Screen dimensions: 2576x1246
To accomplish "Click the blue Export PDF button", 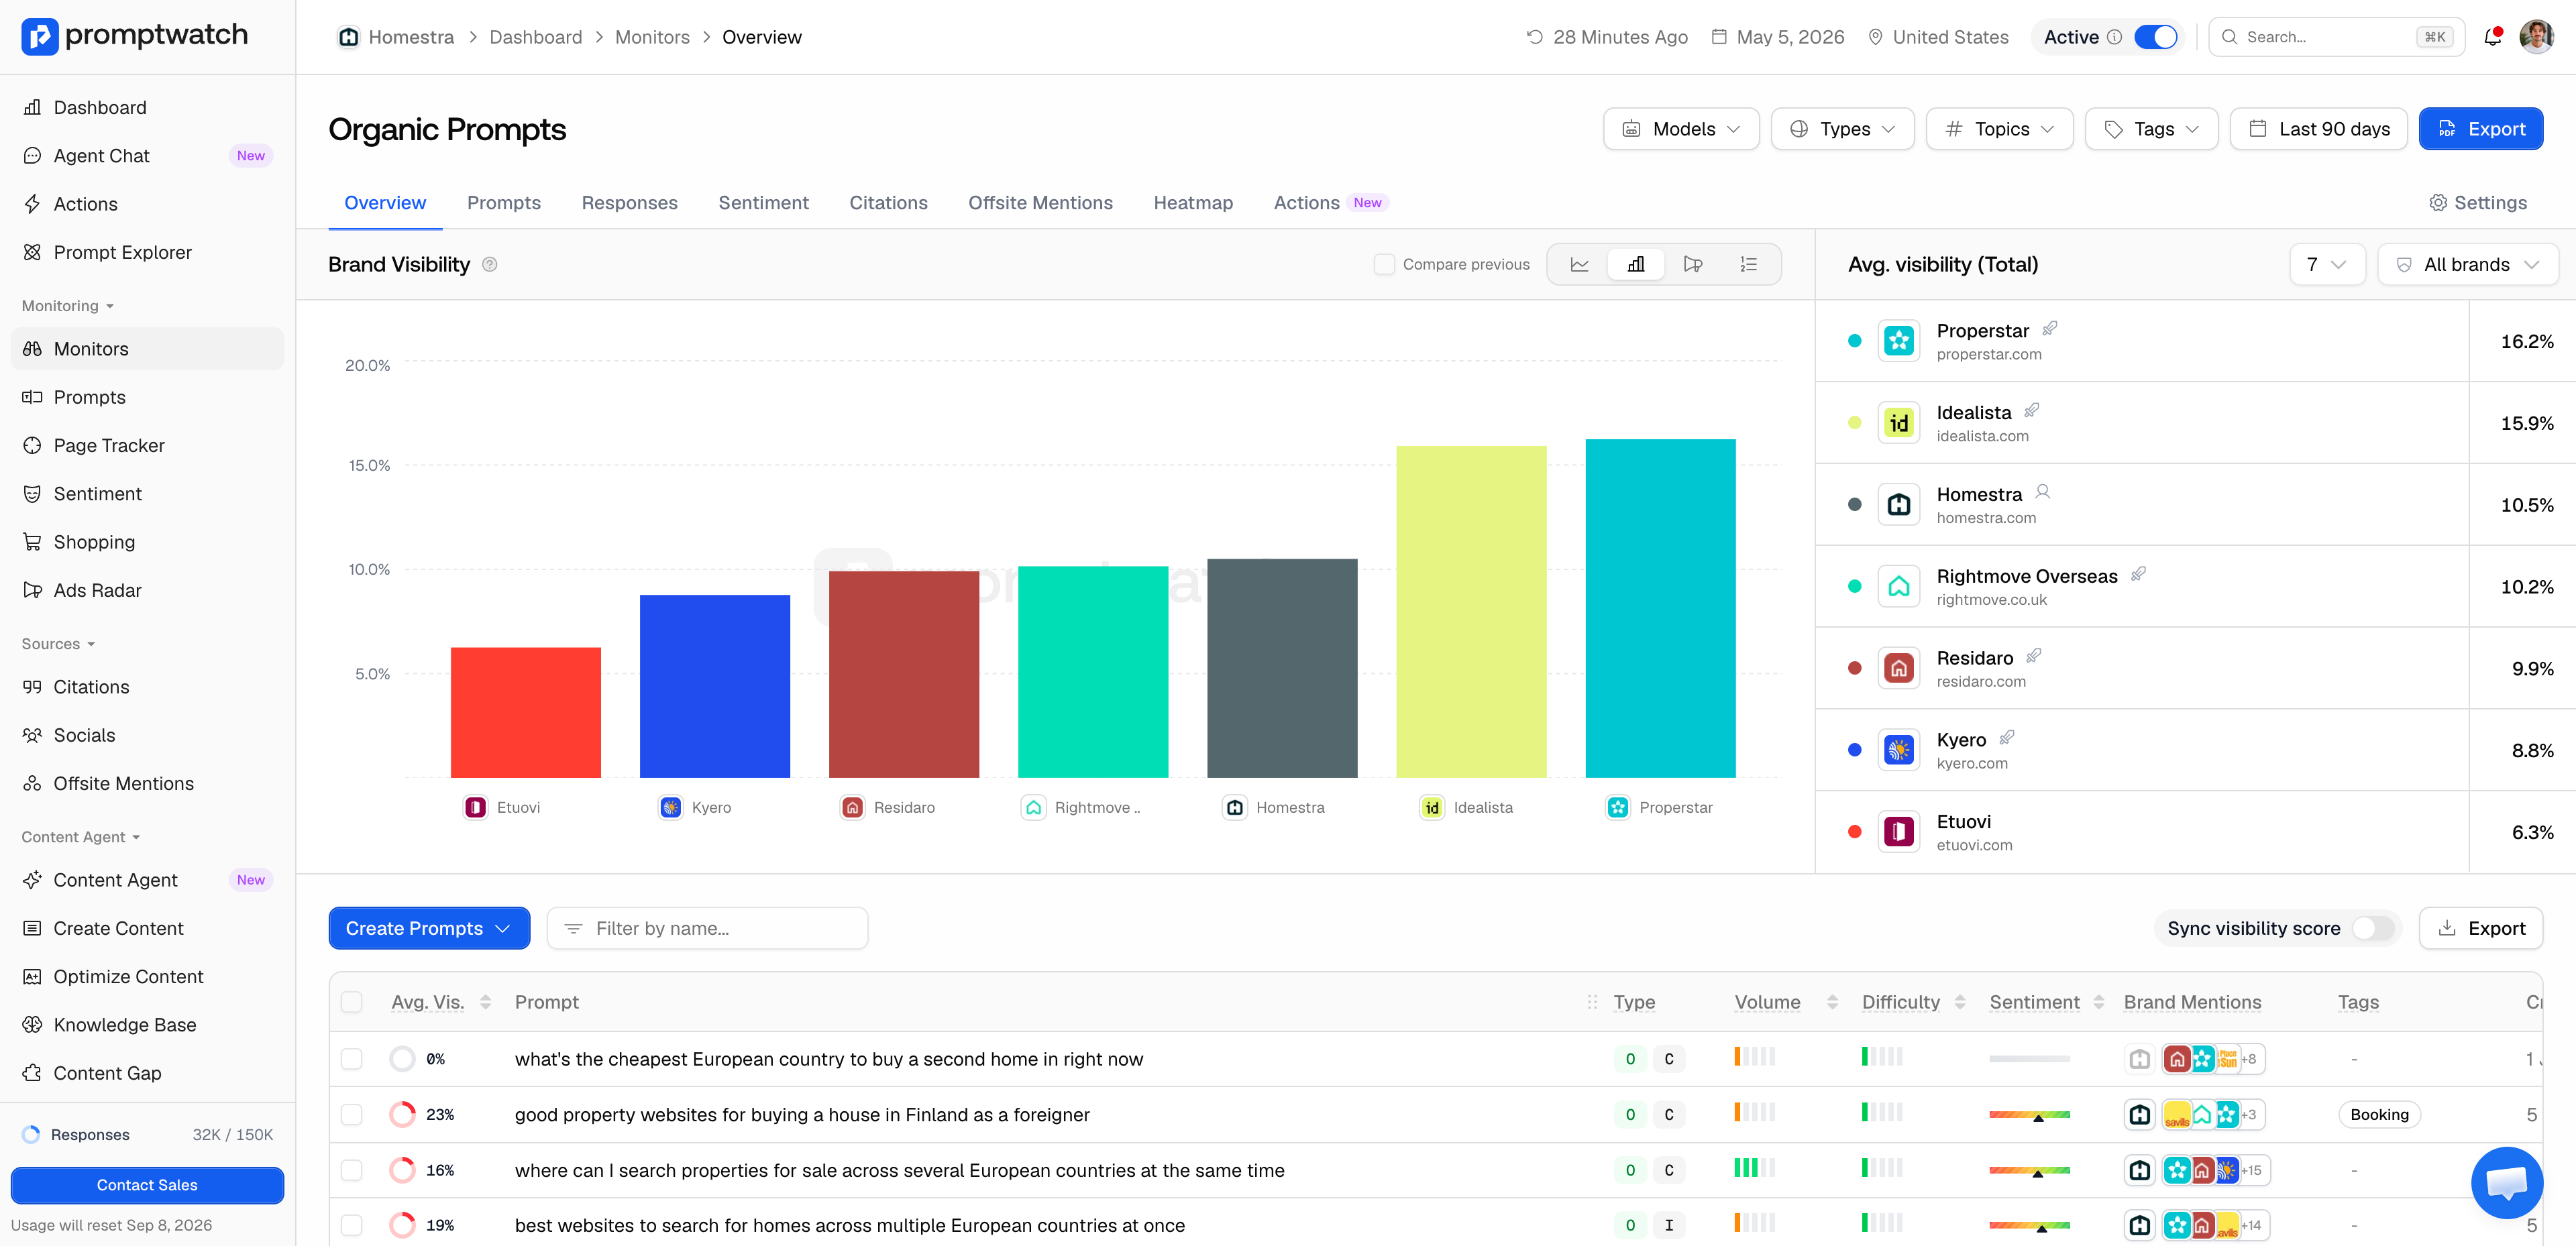I will (2480, 129).
